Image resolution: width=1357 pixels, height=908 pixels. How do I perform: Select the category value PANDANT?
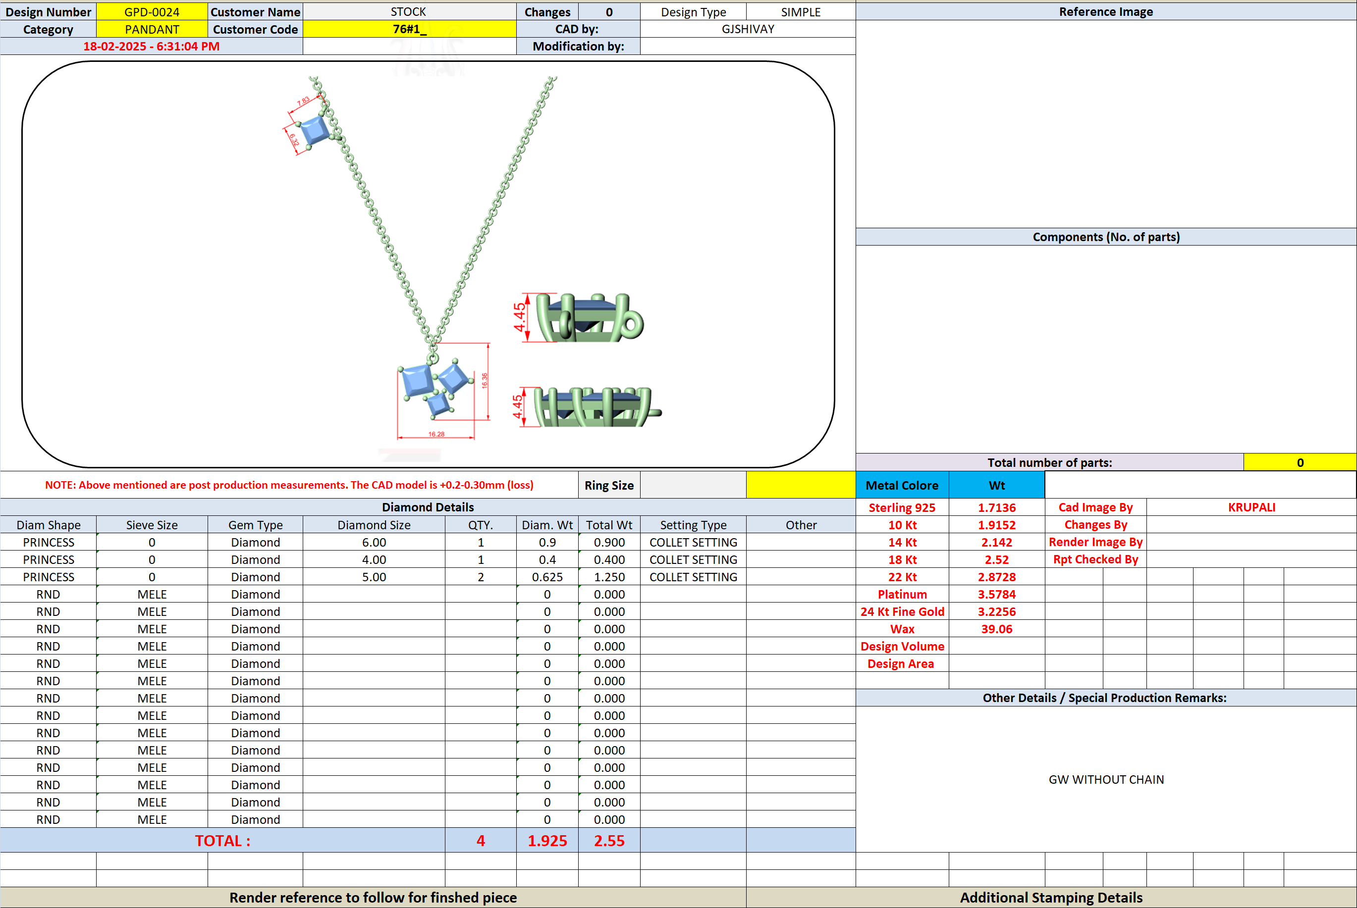pyautogui.click(x=152, y=29)
